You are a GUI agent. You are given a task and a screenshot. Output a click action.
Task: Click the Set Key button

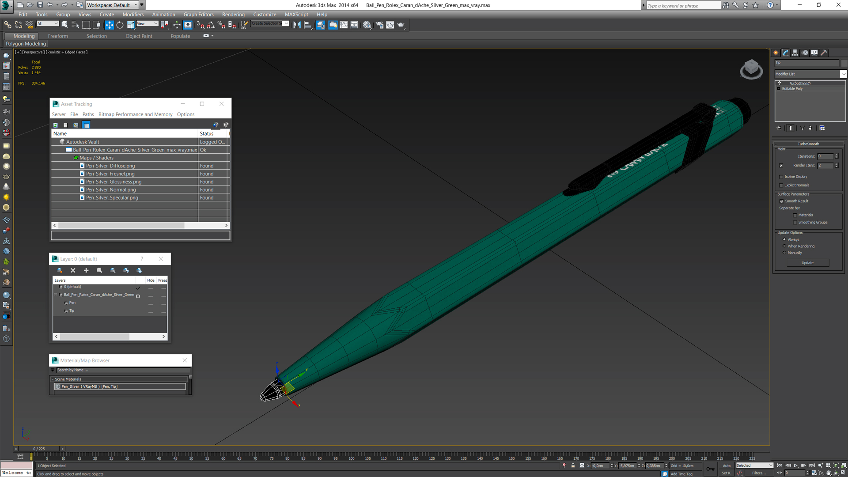coord(727,473)
